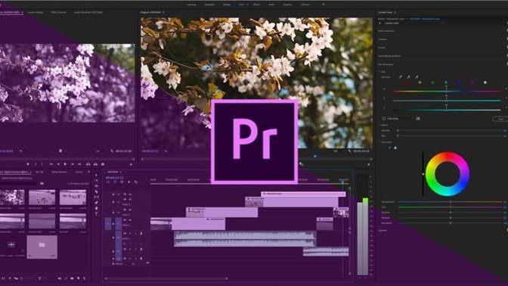Click the Hue range slider handle
Screen dimensions: 508x286
coord(446,89)
